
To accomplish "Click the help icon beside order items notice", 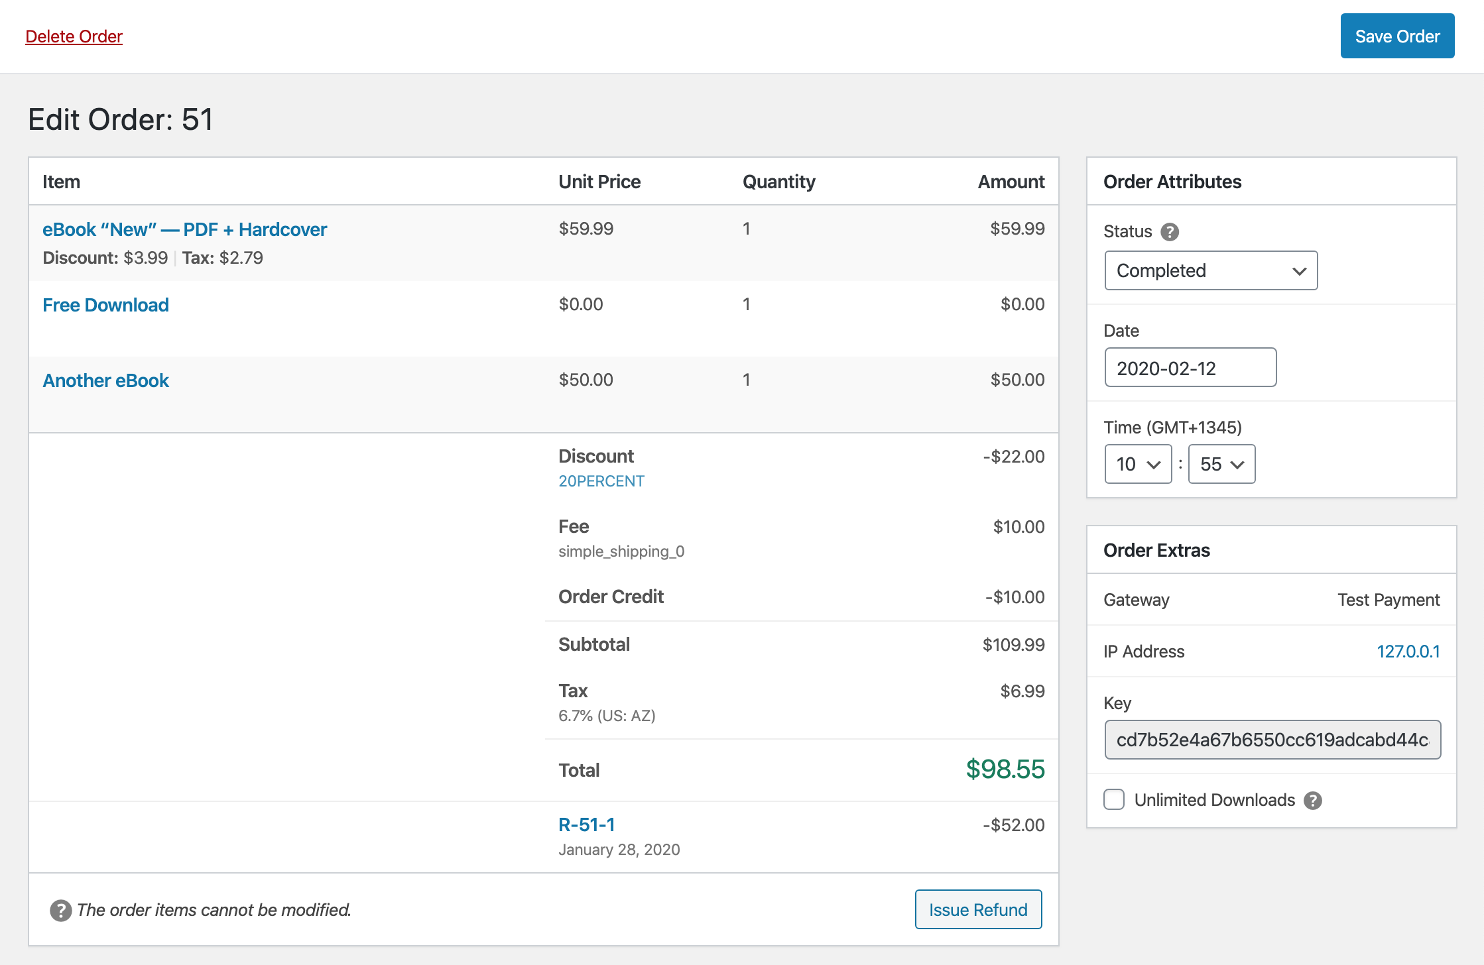I will [61, 911].
